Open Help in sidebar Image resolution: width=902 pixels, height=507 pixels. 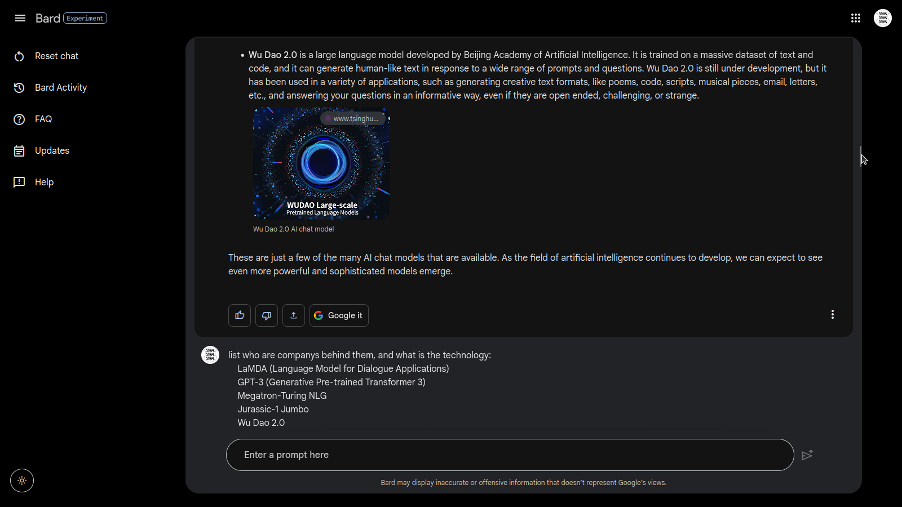pos(44,182)
